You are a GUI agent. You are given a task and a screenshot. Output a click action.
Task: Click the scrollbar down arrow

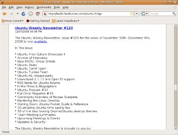176,128
